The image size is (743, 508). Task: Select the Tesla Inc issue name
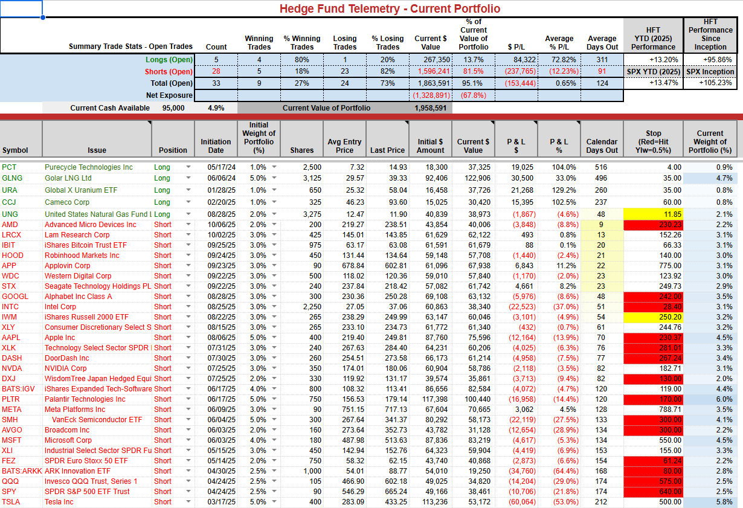click(60, 502)
